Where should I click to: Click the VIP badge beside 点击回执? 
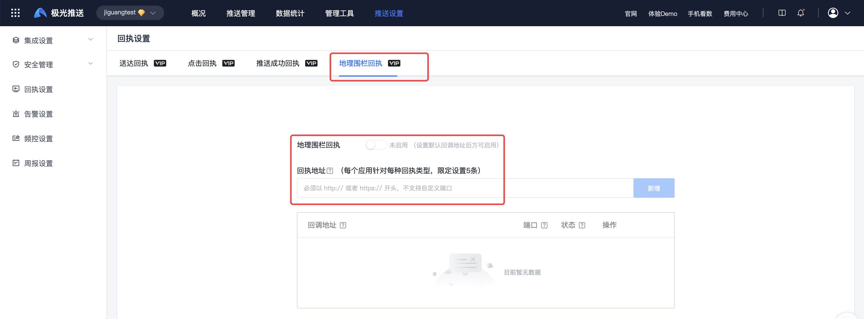click(x=228, y=63)
